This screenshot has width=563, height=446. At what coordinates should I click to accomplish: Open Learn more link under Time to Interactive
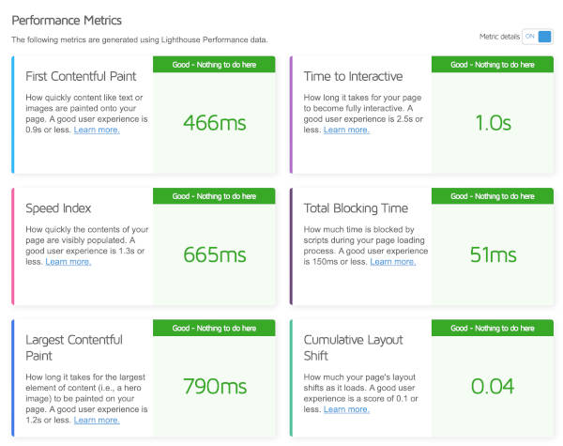pyautogui.click(x=346, y=130)
